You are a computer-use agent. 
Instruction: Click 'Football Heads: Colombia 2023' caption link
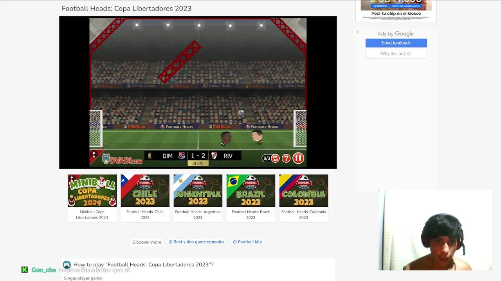304,215
